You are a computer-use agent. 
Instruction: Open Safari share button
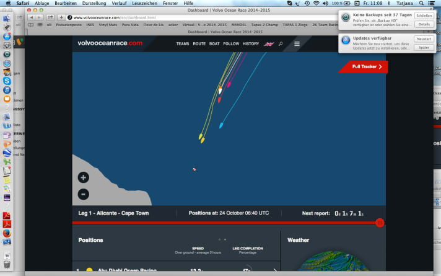(x=50, y=17)
